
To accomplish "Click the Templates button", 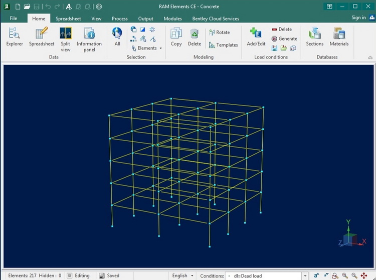I will (224, 45).
